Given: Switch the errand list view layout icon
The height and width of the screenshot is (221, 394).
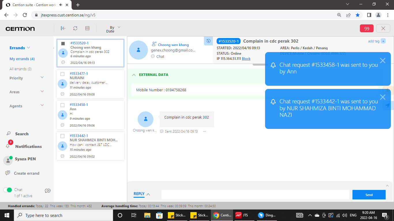Looking at the screenshot, I should coord(87,28).
